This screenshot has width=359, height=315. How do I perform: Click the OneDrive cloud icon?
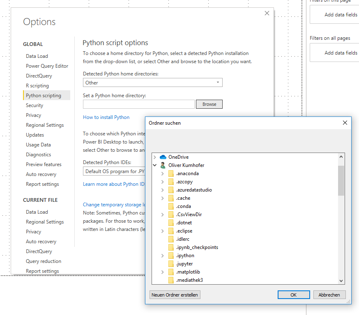[x=163, y=157]
